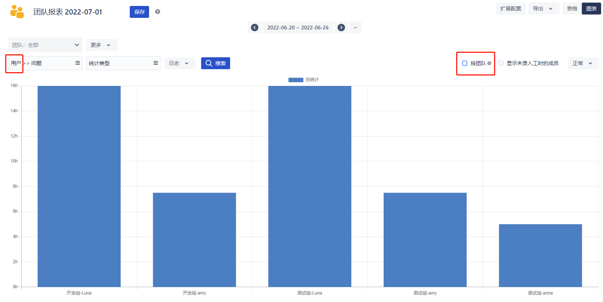Click the 搜索 button
The image size is (603, 302).
click(x=216, y=63)
